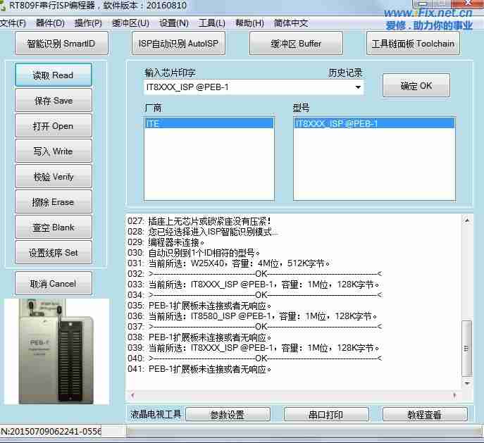Click the log scroll down arrow
This screenshot has height=443, width=484.
[x=467, y=383]
